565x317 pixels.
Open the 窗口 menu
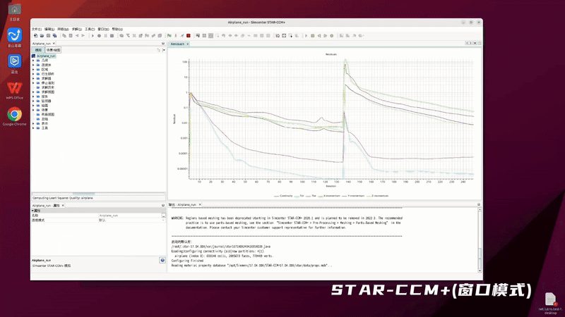[103, 29]
